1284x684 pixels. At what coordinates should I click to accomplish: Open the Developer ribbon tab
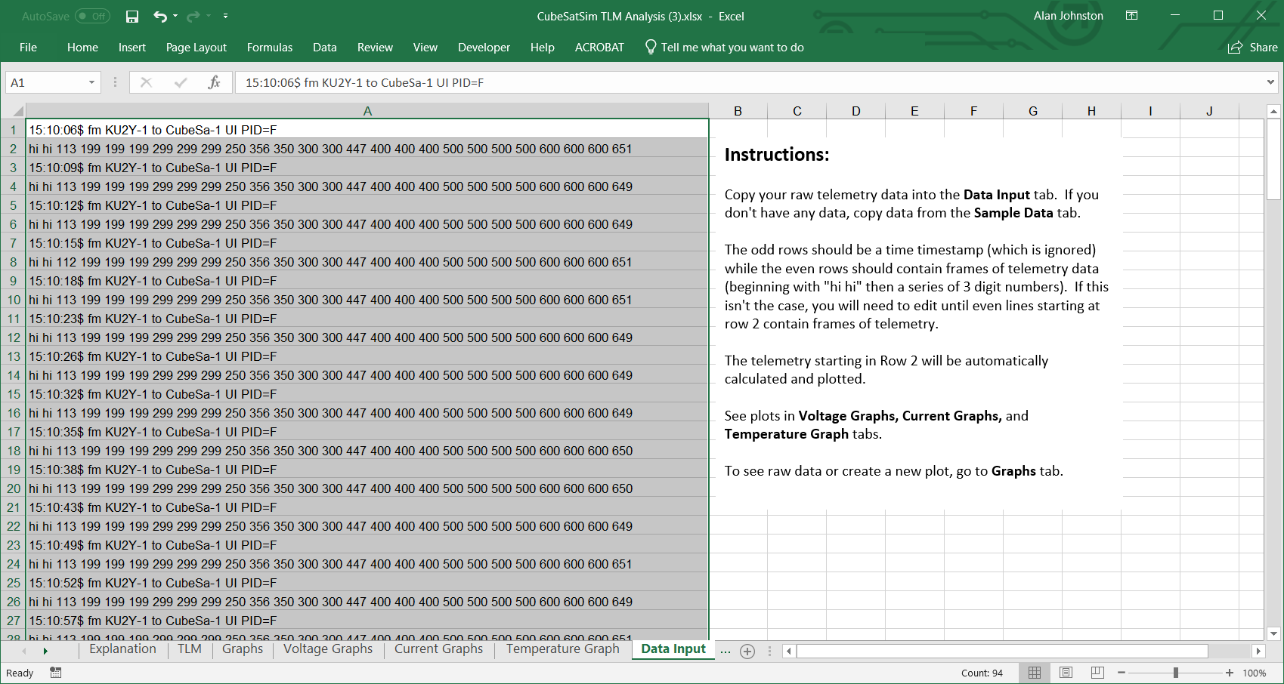click(x=484, y=48)
